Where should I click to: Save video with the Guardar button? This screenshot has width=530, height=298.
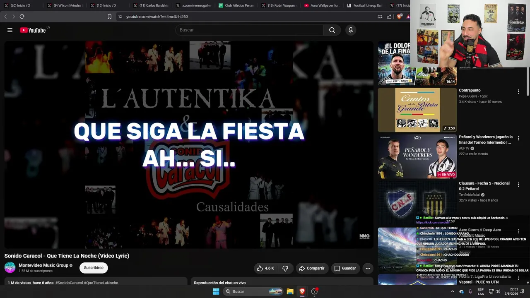(345, 268)
